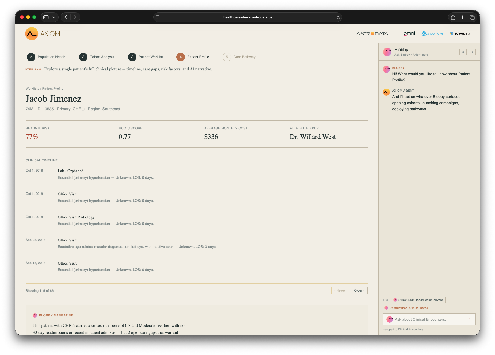Click the address bar URL field
This screenshot has width=495, height=355.
[247, 17]
